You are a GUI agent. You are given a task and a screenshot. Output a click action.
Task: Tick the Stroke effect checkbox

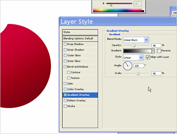click(x=65, y=106)
